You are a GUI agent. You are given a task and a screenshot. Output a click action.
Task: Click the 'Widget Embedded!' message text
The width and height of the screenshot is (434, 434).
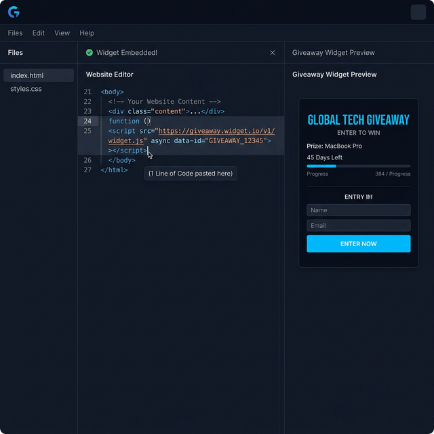tap(127, 53)
